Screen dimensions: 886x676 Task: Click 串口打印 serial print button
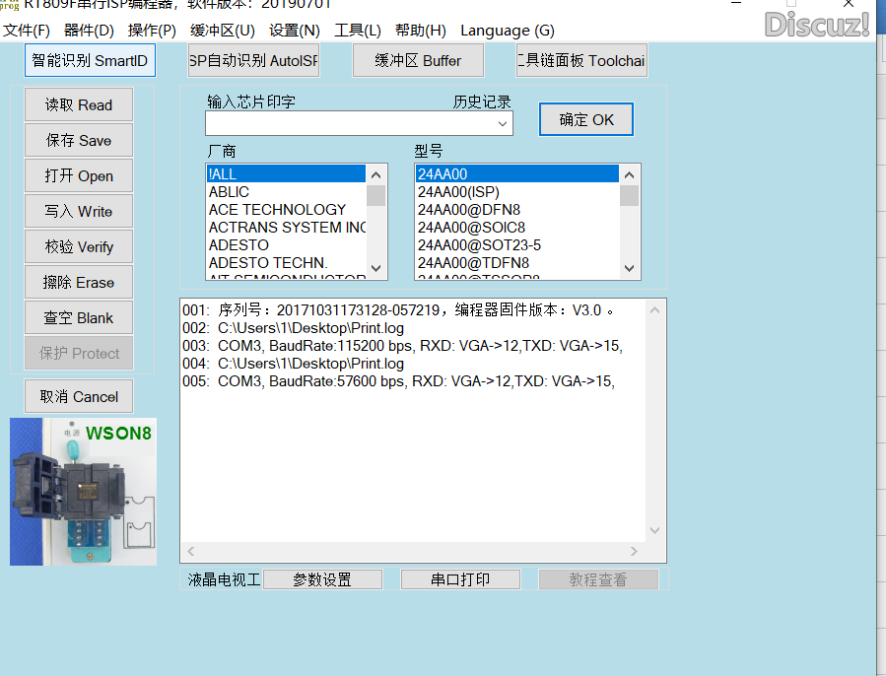pyautogui.click(x=460, y=578)
